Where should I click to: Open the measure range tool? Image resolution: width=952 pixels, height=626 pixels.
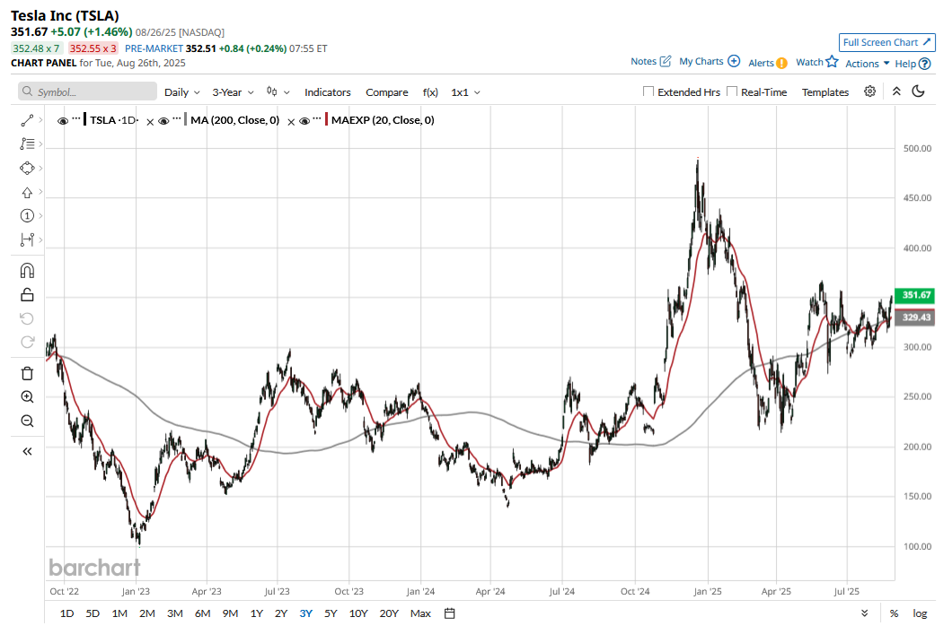click(27, 240)
